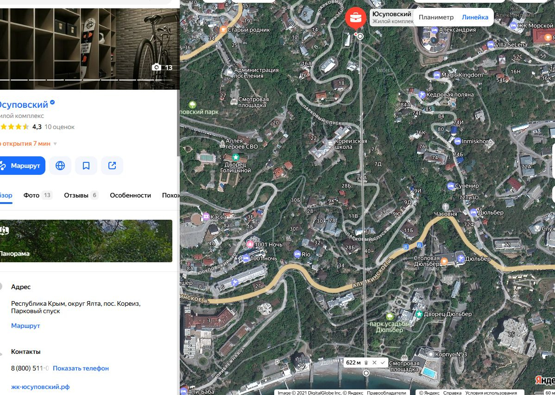Click Показать телефон link
This screenshot has width=555, height=395.
click(x=81, y=368)
